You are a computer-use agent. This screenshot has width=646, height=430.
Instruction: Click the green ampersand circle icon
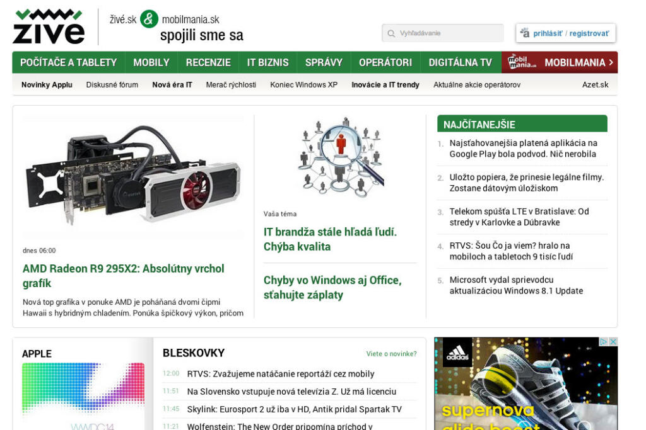[x=149, y=19]
